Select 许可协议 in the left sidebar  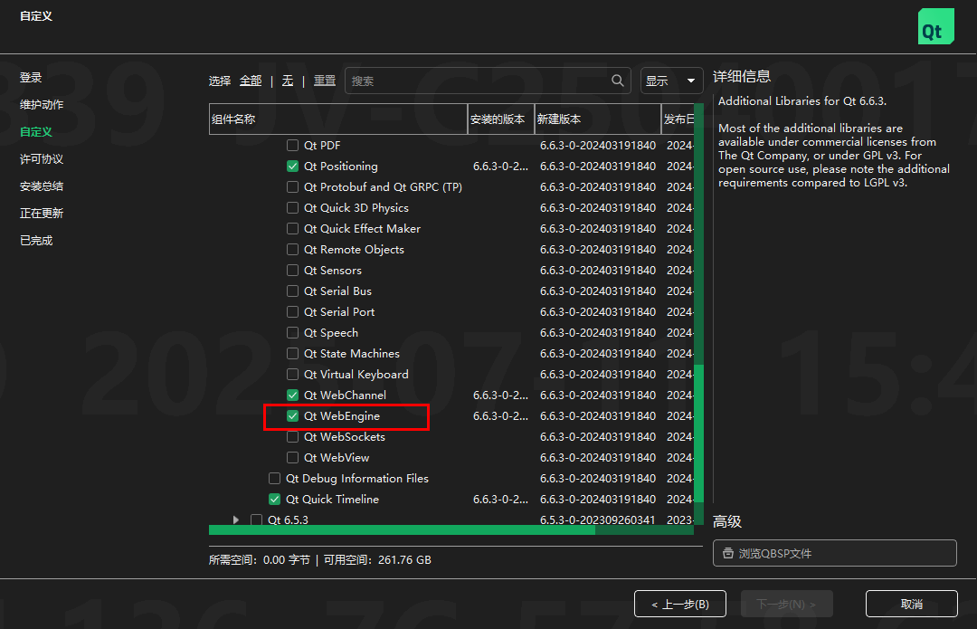(40, 158)
